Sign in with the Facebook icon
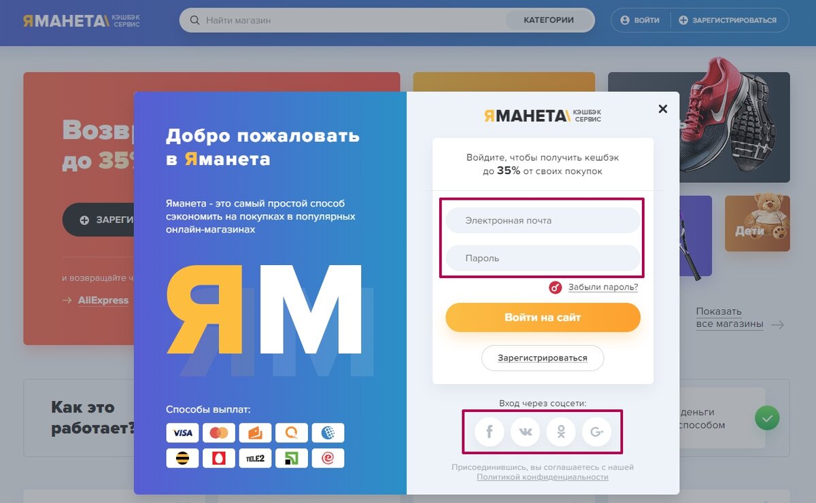The height and width of the screenshot is (503, 816). tap(490, 432)
